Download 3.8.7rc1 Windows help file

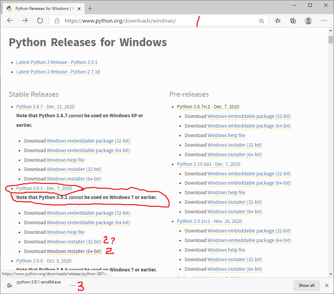226,135
